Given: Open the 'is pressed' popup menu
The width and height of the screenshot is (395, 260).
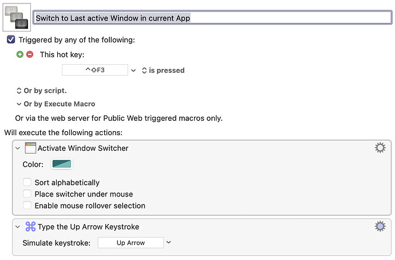Looking at the screenshot, I should coord(163,70).
